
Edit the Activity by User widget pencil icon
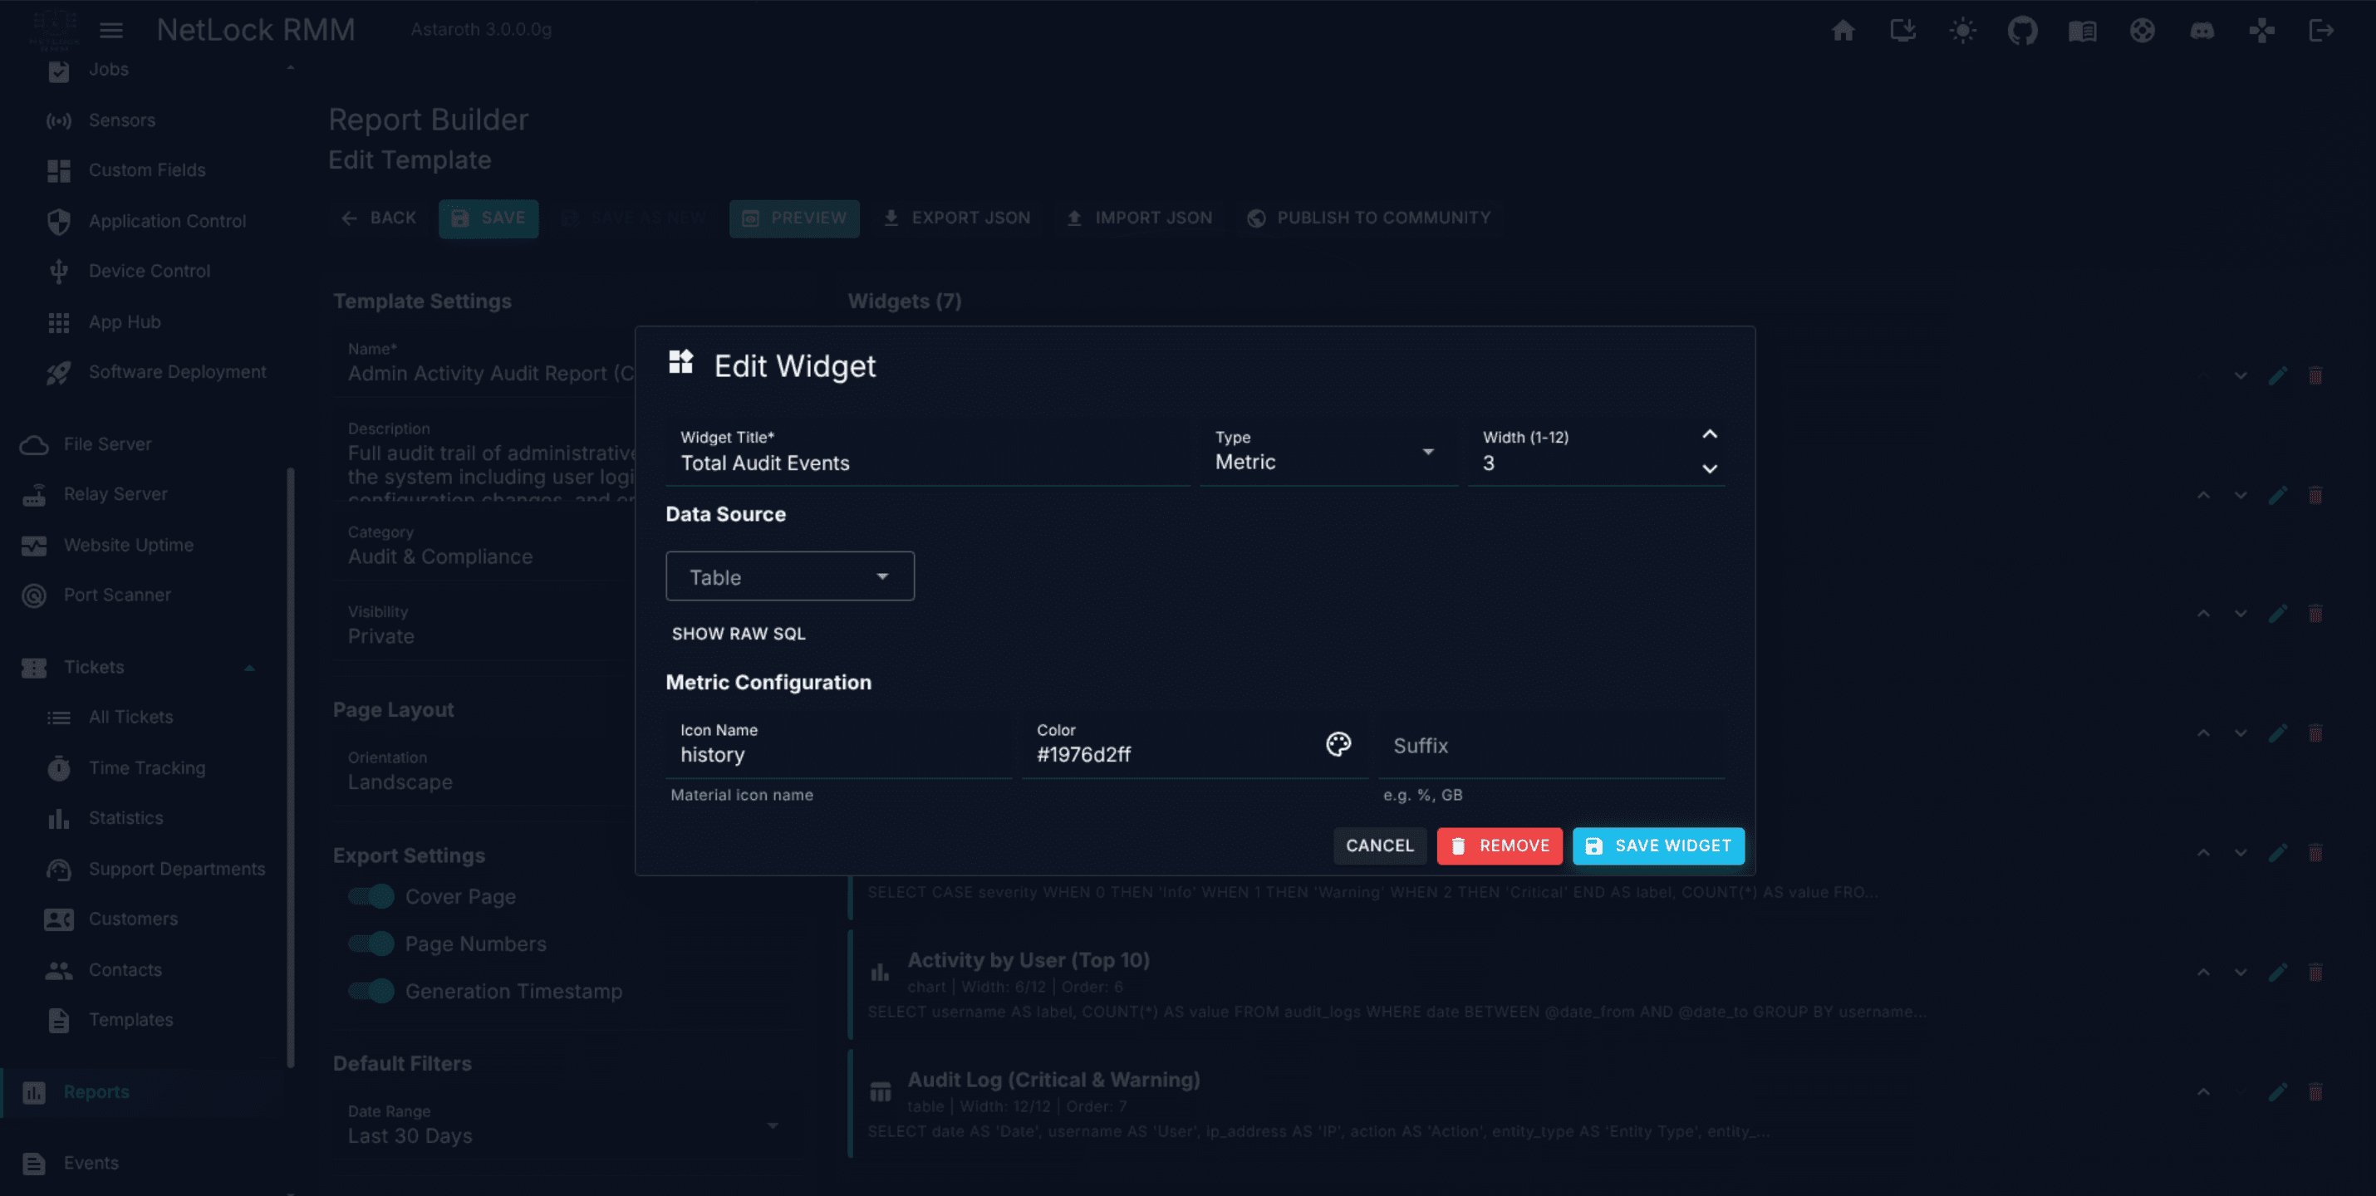[x=2277, y=972]
